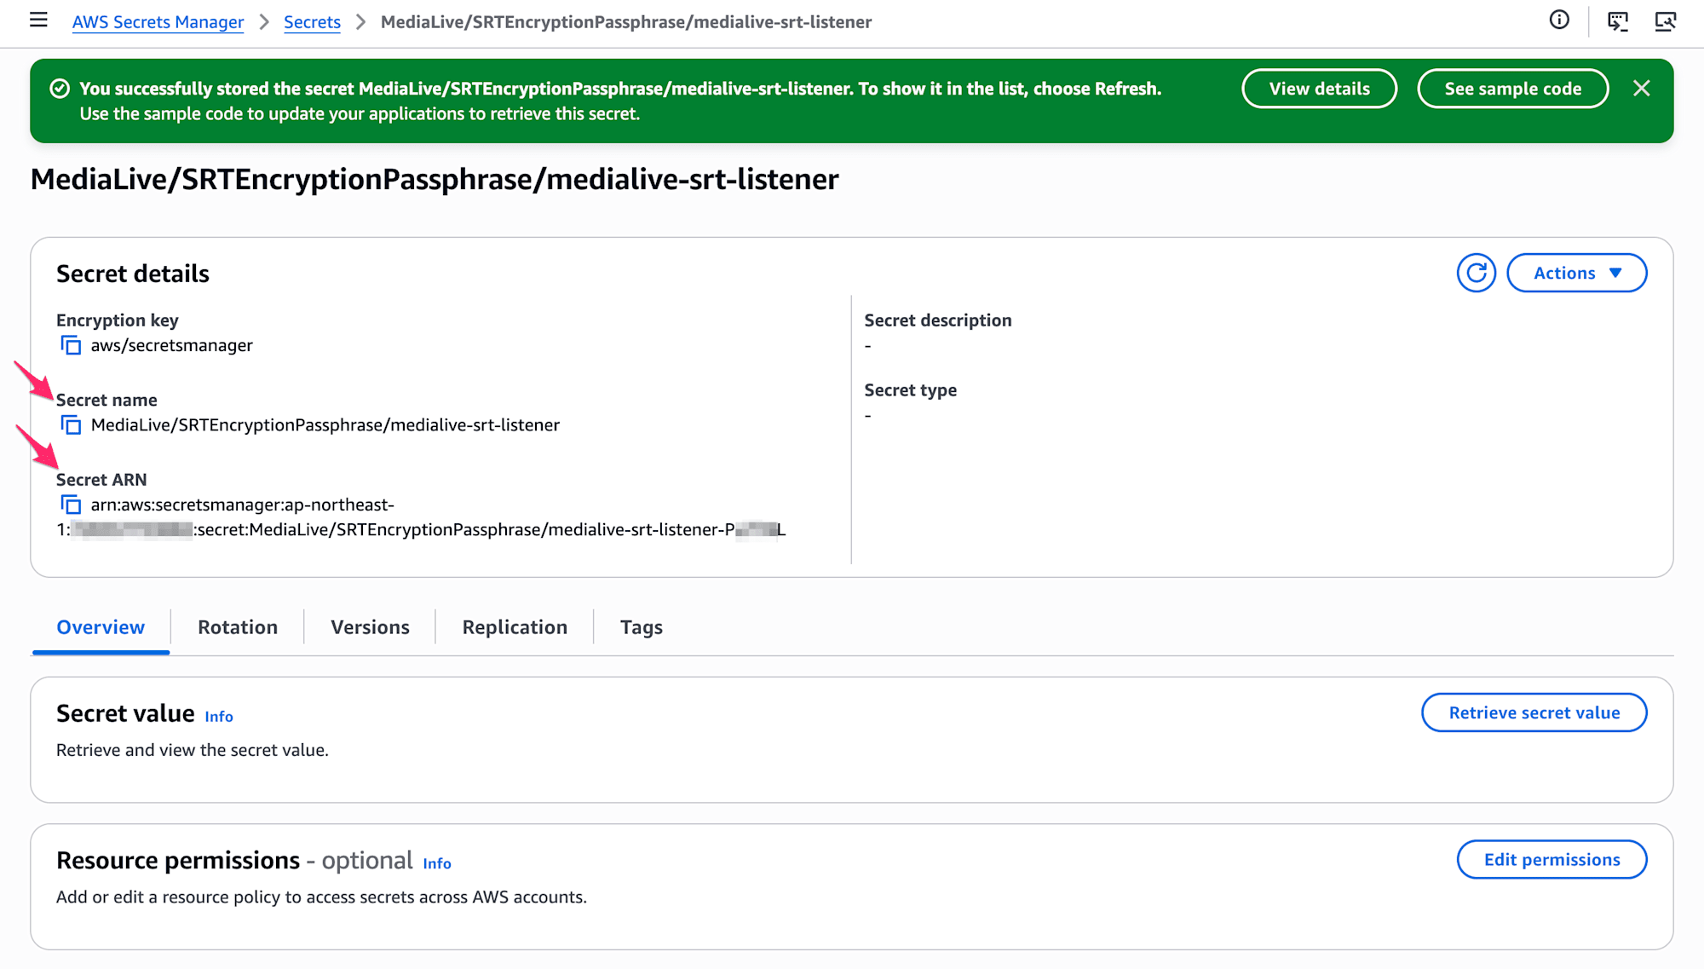Image resolution: width=1704 pixels, height=969 pixels.
Task: Go to Secrets breadcrumb link
Action: (312, 22)
